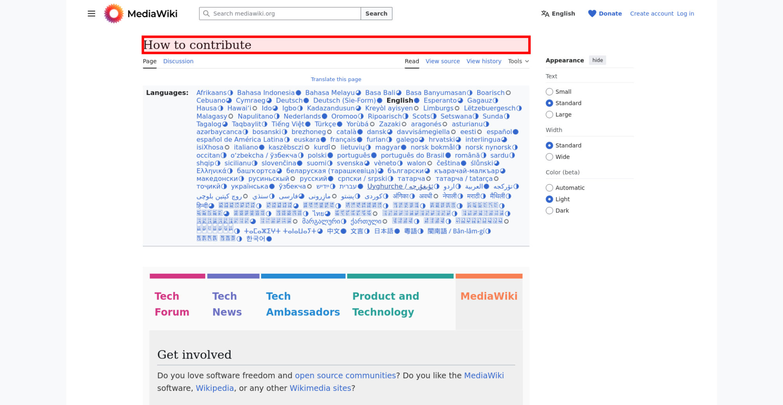Image resolution: width=783 pixels, height=405 pixels.
Task: Open the English language selector
Action: point(558,14)
